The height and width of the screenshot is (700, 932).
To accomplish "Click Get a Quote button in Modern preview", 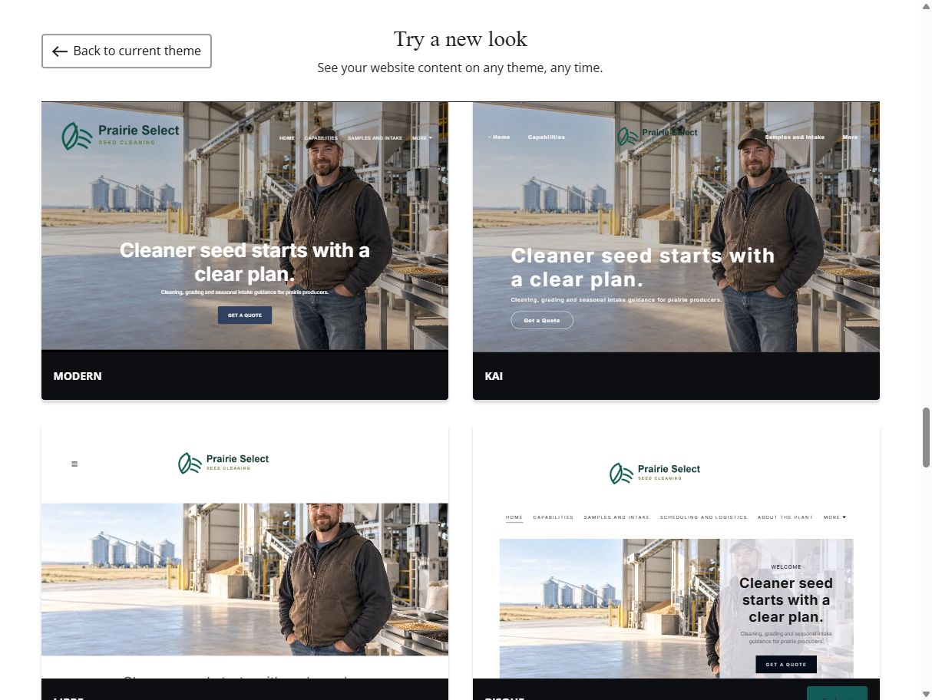I will [x=245, y=315].
